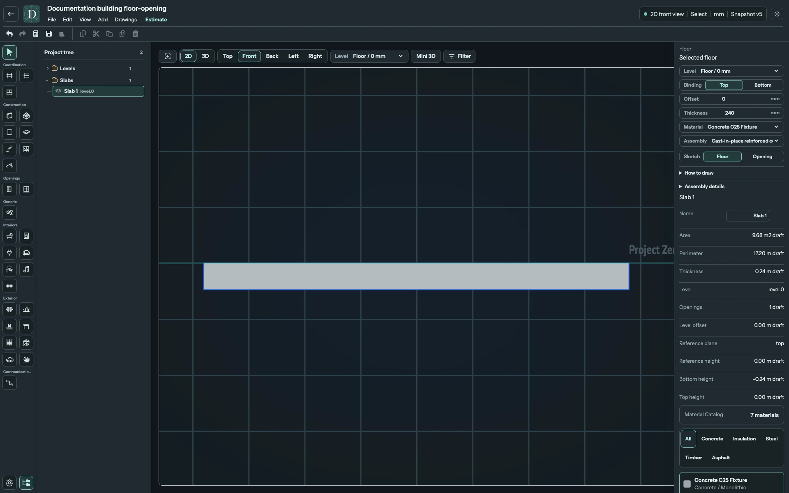This screenshot has height=493, width=789.
Task: Open the Assembly dropdown
Action: [731, 141]
